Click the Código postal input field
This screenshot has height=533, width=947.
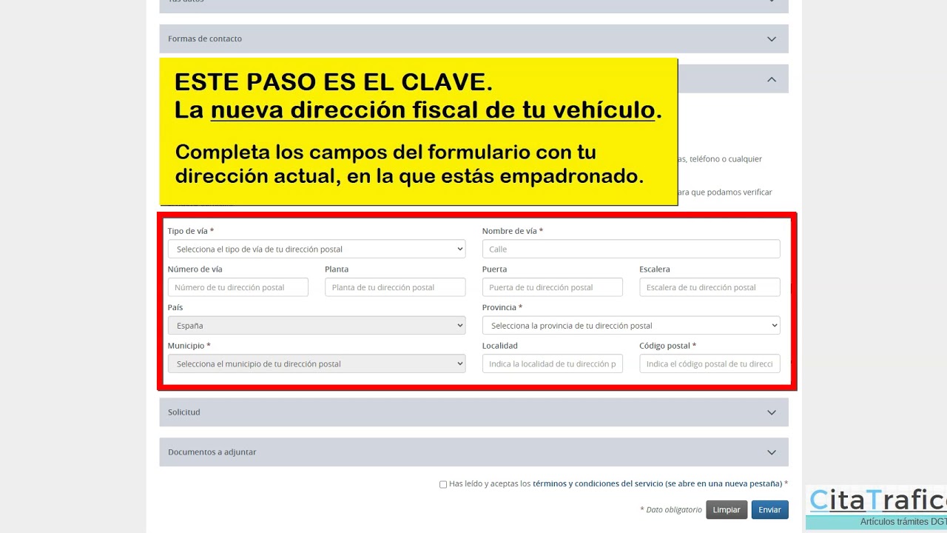709,364
